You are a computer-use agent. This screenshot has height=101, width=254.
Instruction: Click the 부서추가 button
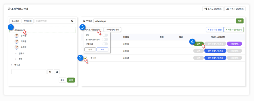point(16,21)
